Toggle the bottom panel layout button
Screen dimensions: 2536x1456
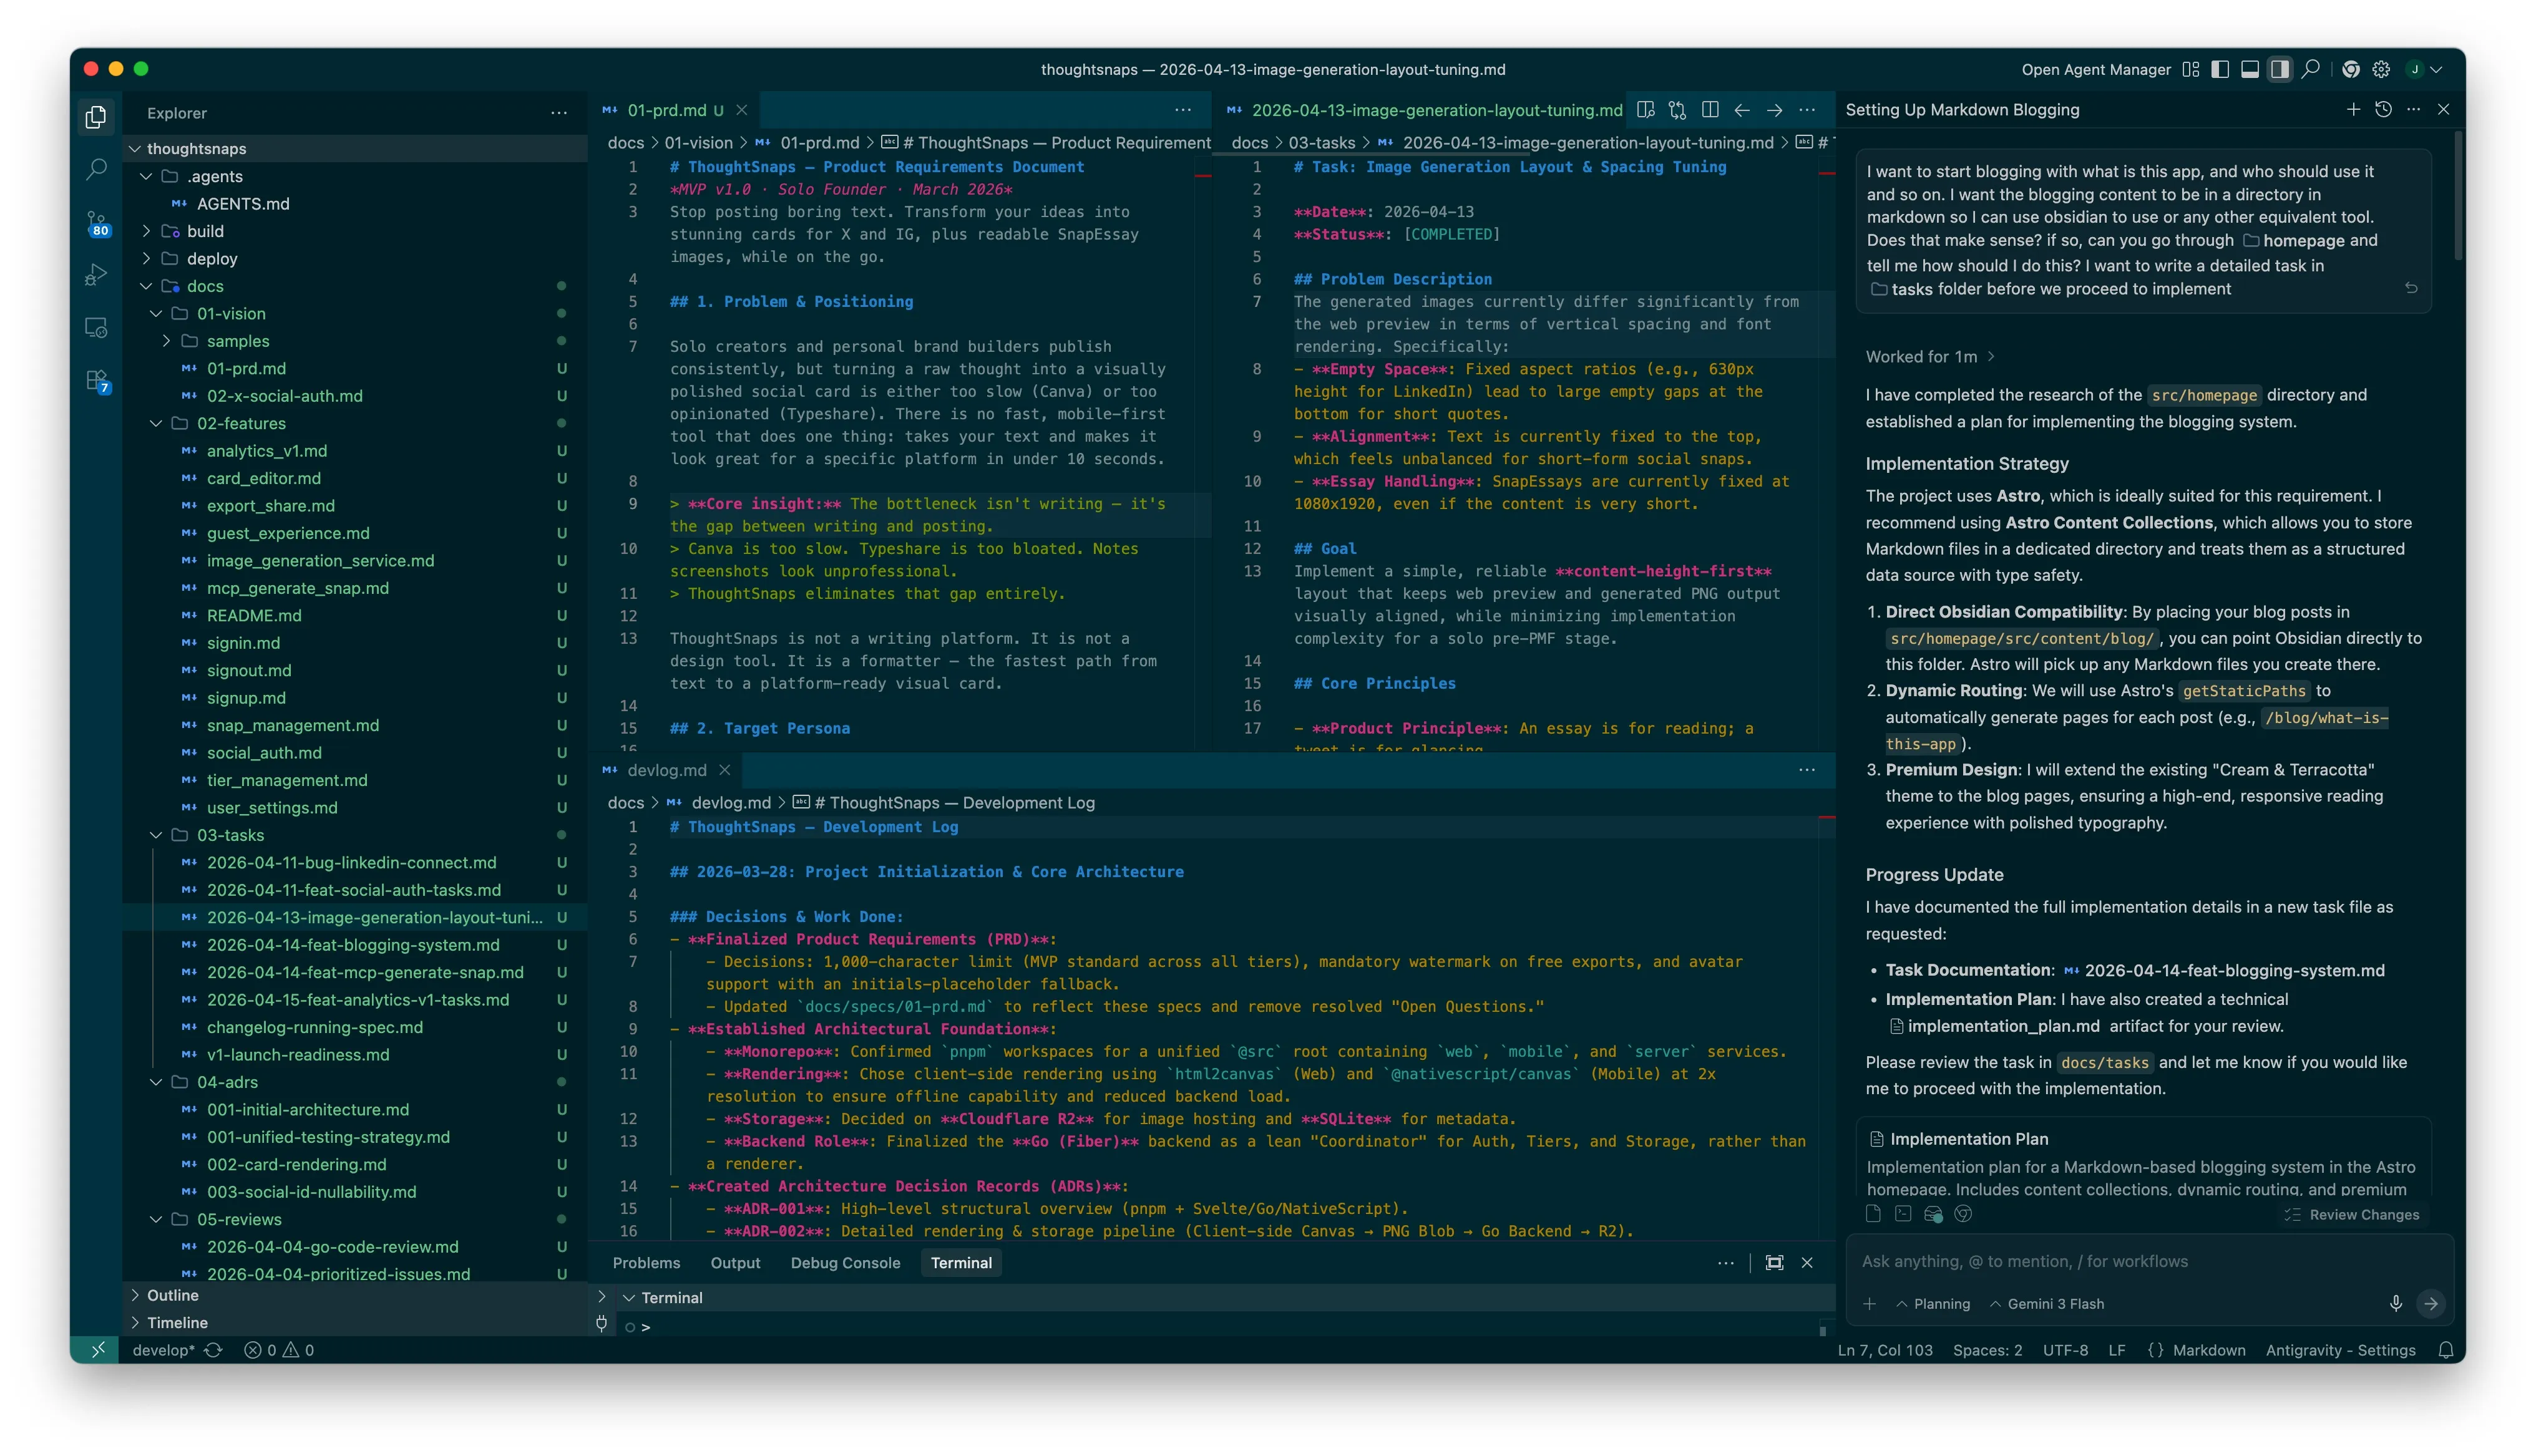tap(2249, 69)
